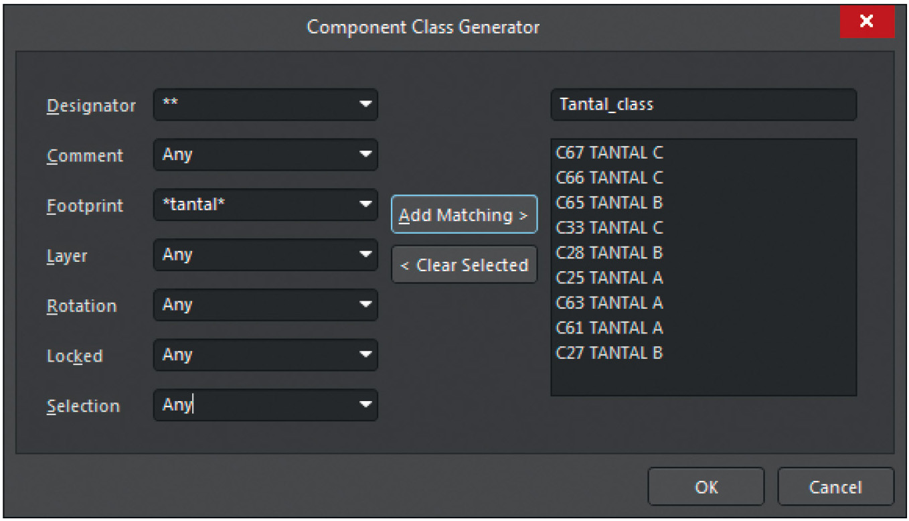Select C27 TANTAL B list item
909x521 pixels.
point(609,353)
